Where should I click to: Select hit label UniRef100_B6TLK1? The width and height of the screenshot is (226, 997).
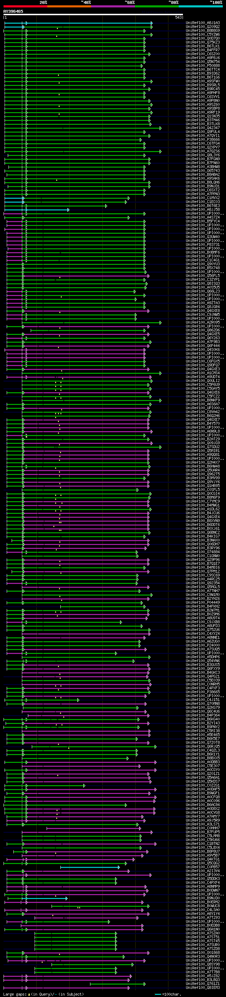pos(203,46)
